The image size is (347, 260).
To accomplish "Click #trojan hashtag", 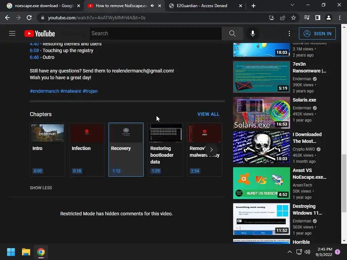I will pos(90,91).
